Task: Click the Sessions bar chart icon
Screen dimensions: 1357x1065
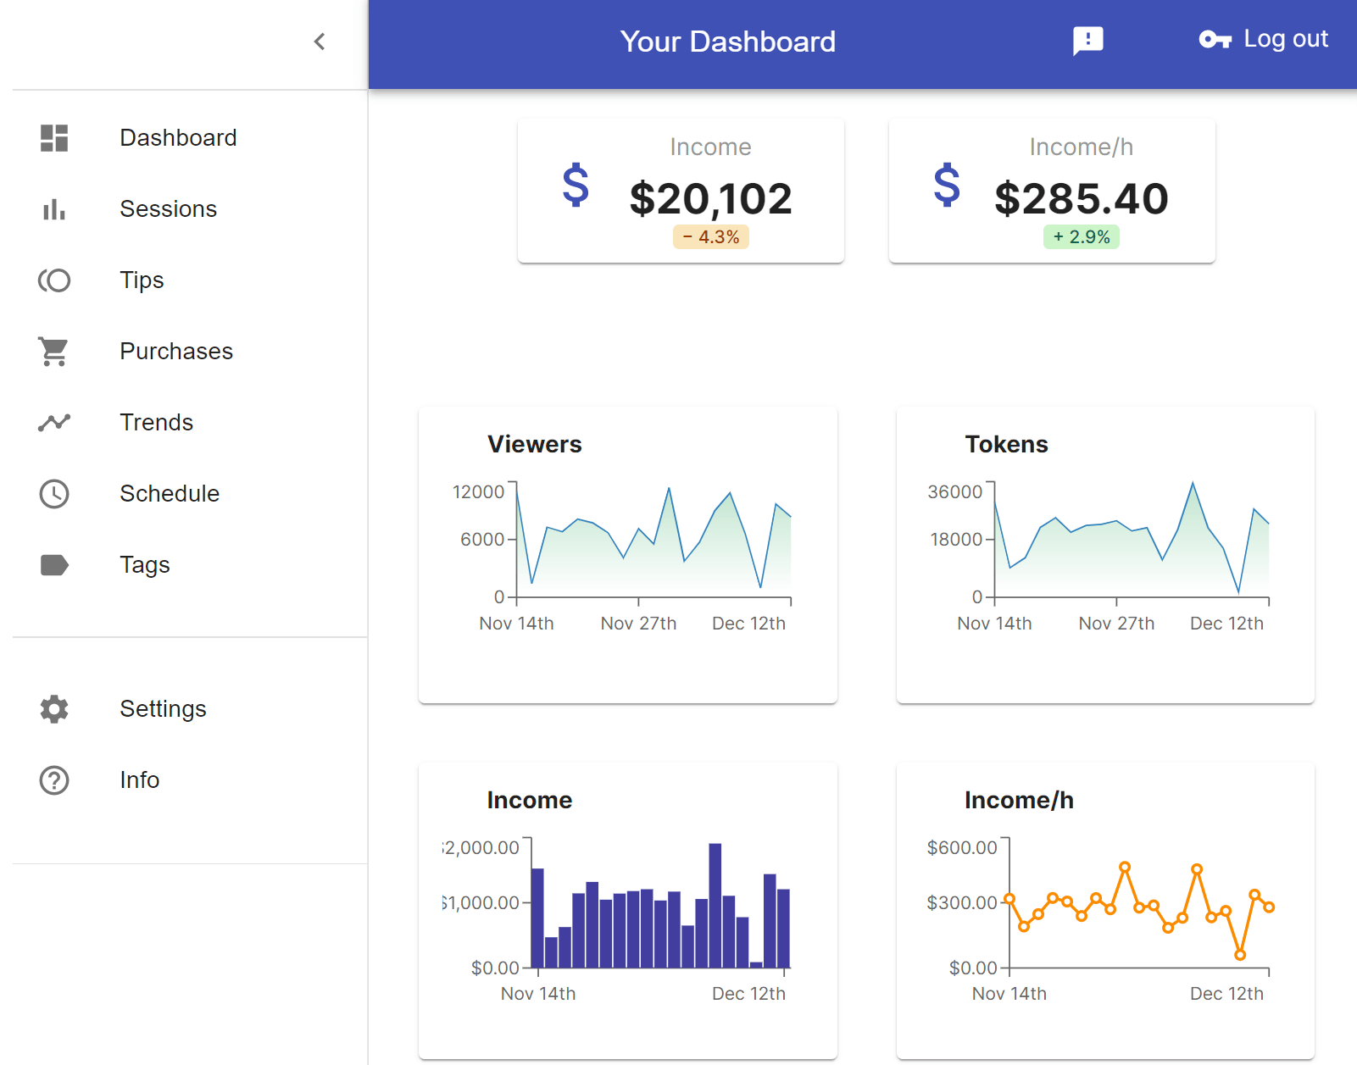Action: click(54, 209)
